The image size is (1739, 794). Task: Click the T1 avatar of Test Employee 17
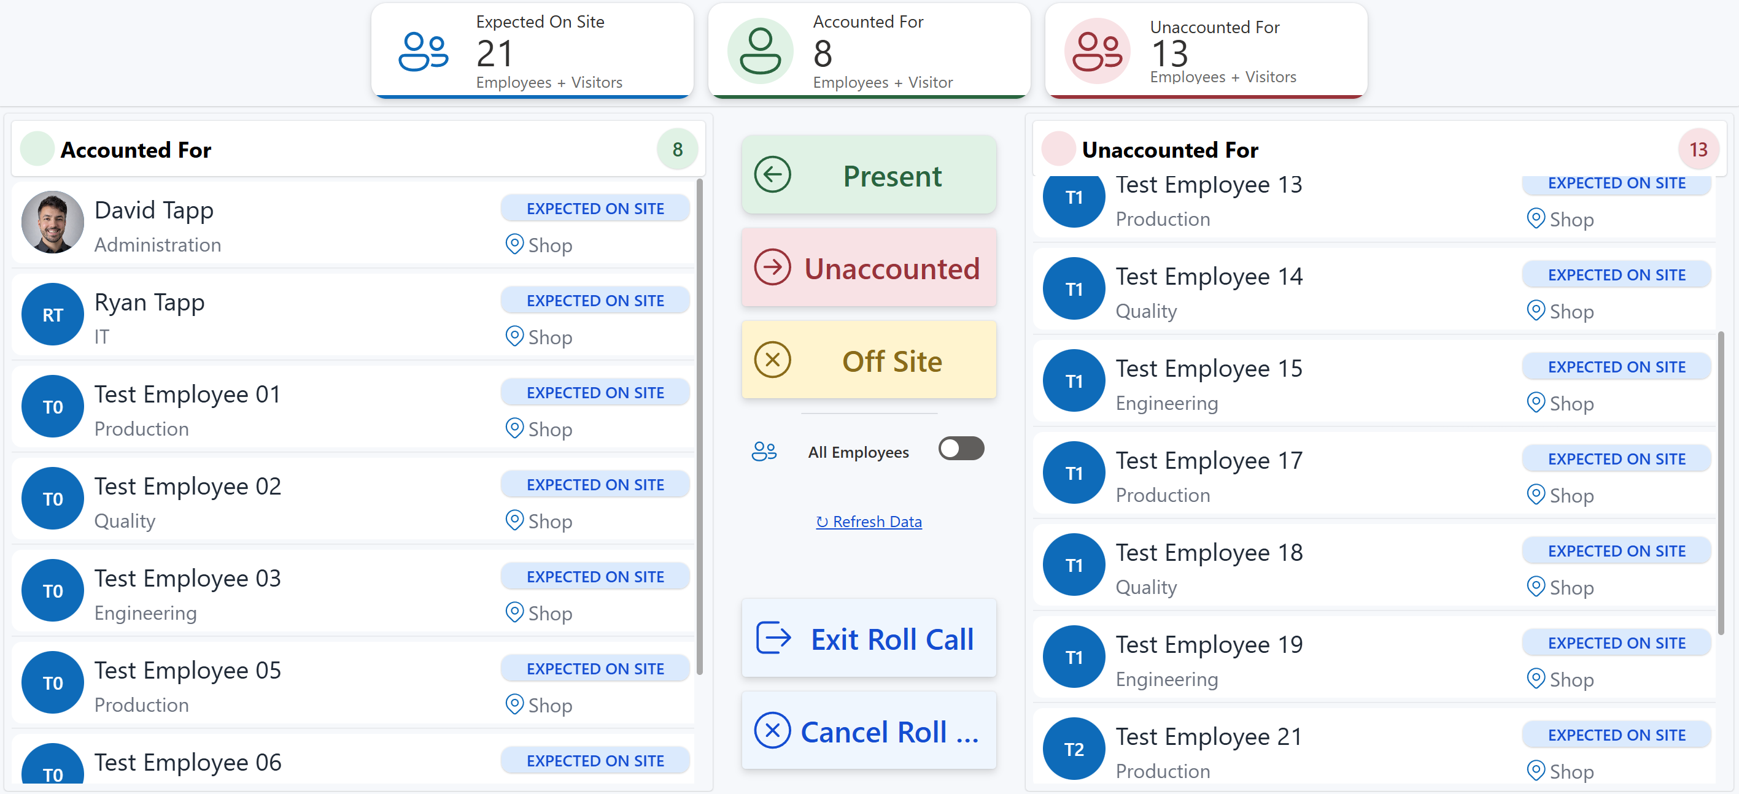pos(1074,473)
